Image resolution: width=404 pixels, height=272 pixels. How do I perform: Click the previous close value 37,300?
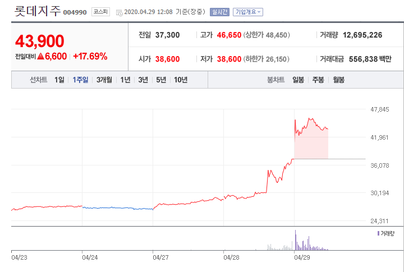(x=167, y=35)
